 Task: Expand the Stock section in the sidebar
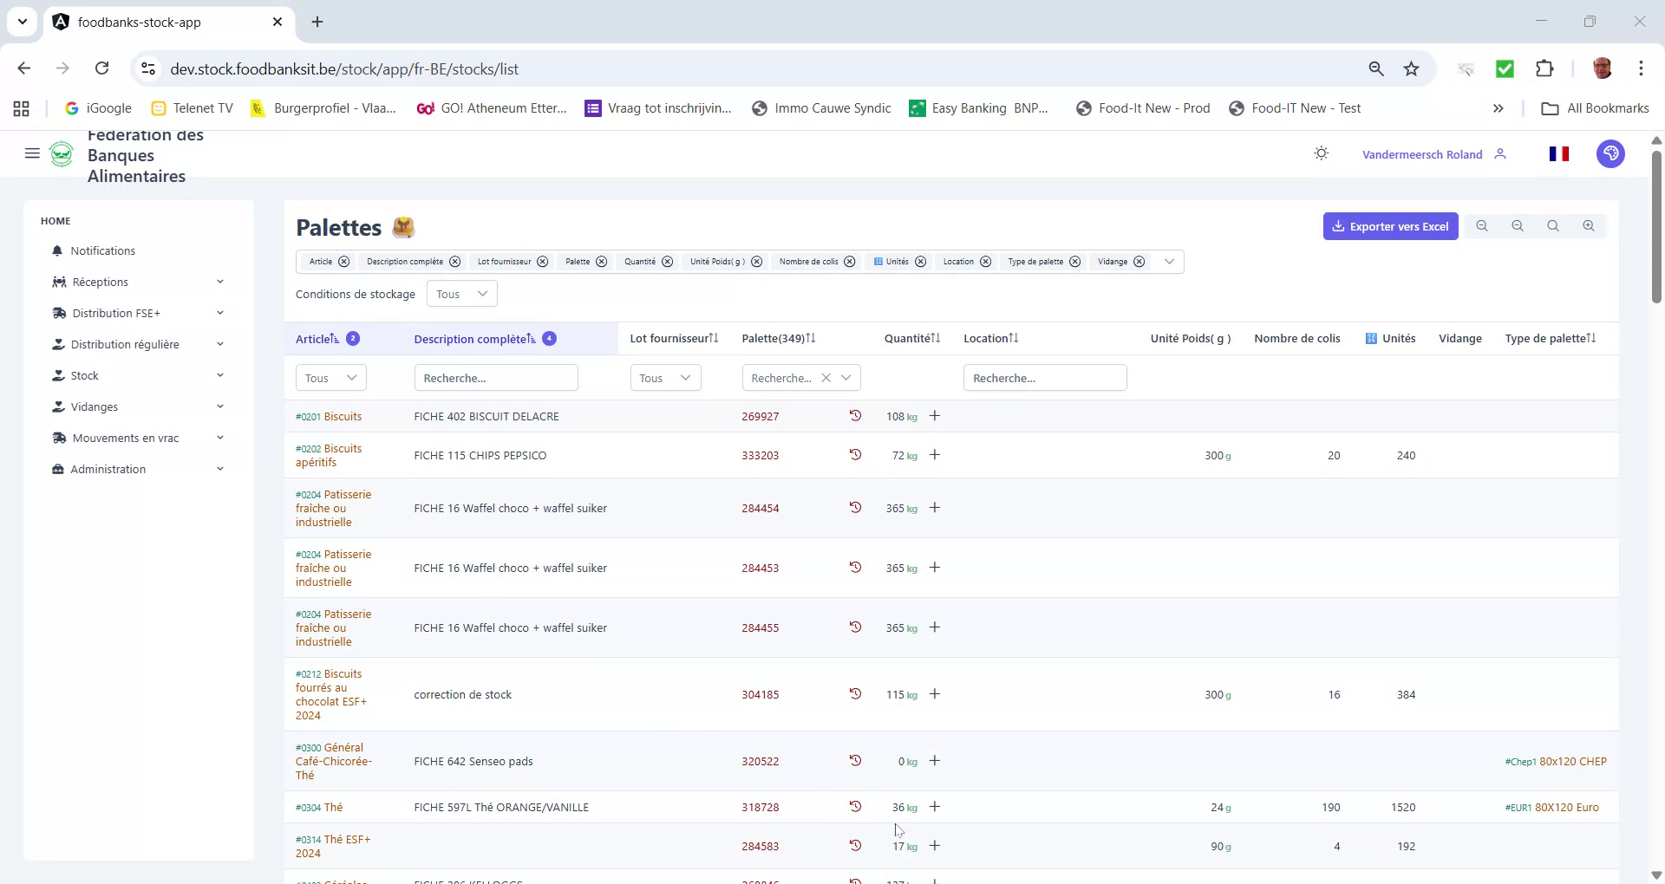point(84,374)
